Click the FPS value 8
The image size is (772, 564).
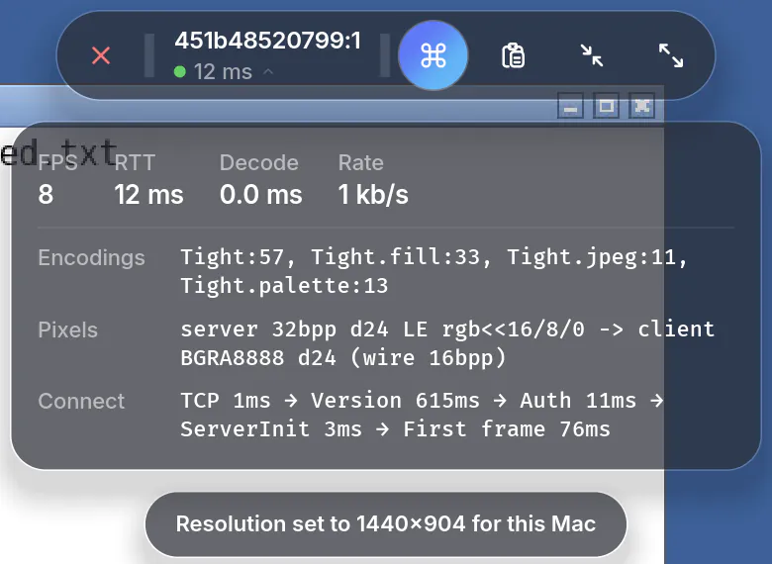[46, 194]
